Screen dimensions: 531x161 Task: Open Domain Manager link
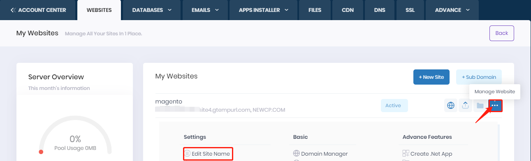pos(325,154)
